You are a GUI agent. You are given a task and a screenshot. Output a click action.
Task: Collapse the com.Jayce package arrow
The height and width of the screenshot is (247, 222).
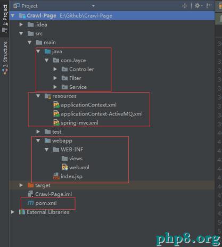tap(46, 60)
